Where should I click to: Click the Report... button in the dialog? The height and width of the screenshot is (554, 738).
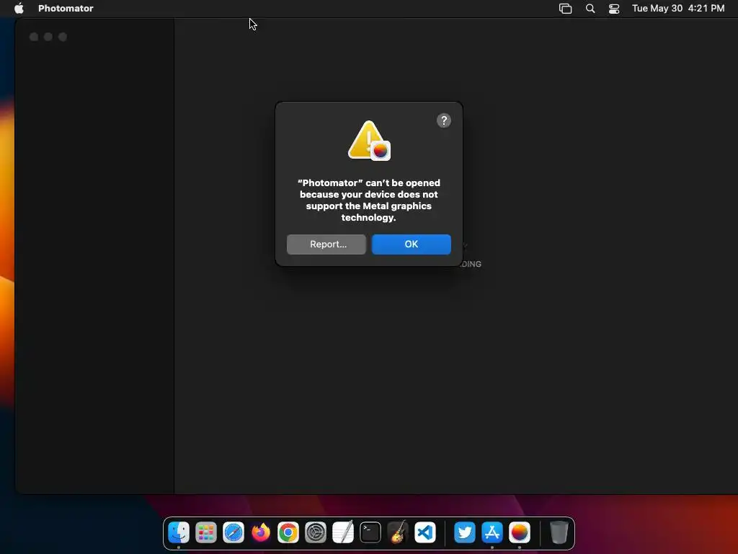click(x=326, y=244)
